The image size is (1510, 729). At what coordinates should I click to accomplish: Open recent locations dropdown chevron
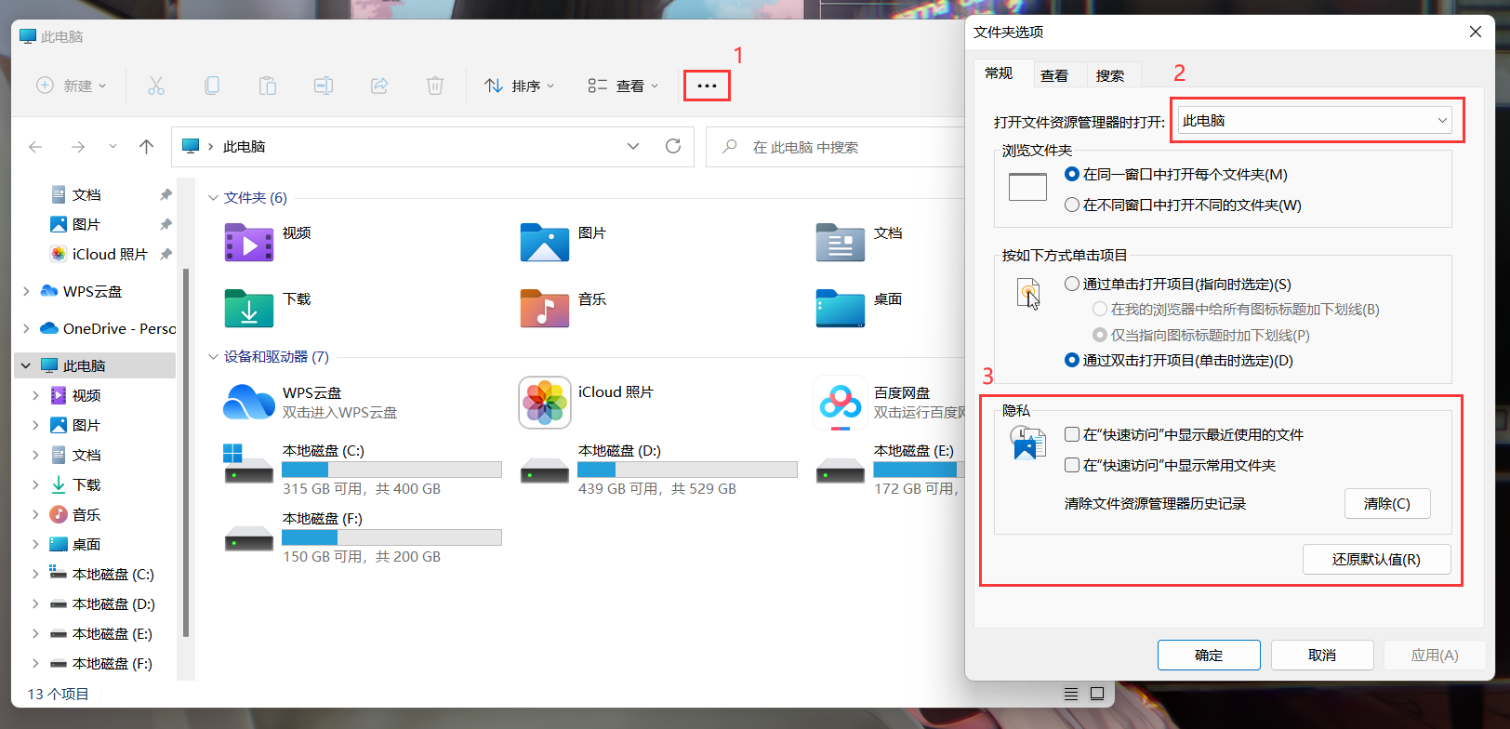[x=113, y=147]
